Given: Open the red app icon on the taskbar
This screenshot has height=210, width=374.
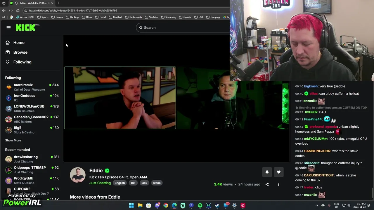Looking at the screenshot, I should pos(243,205).
